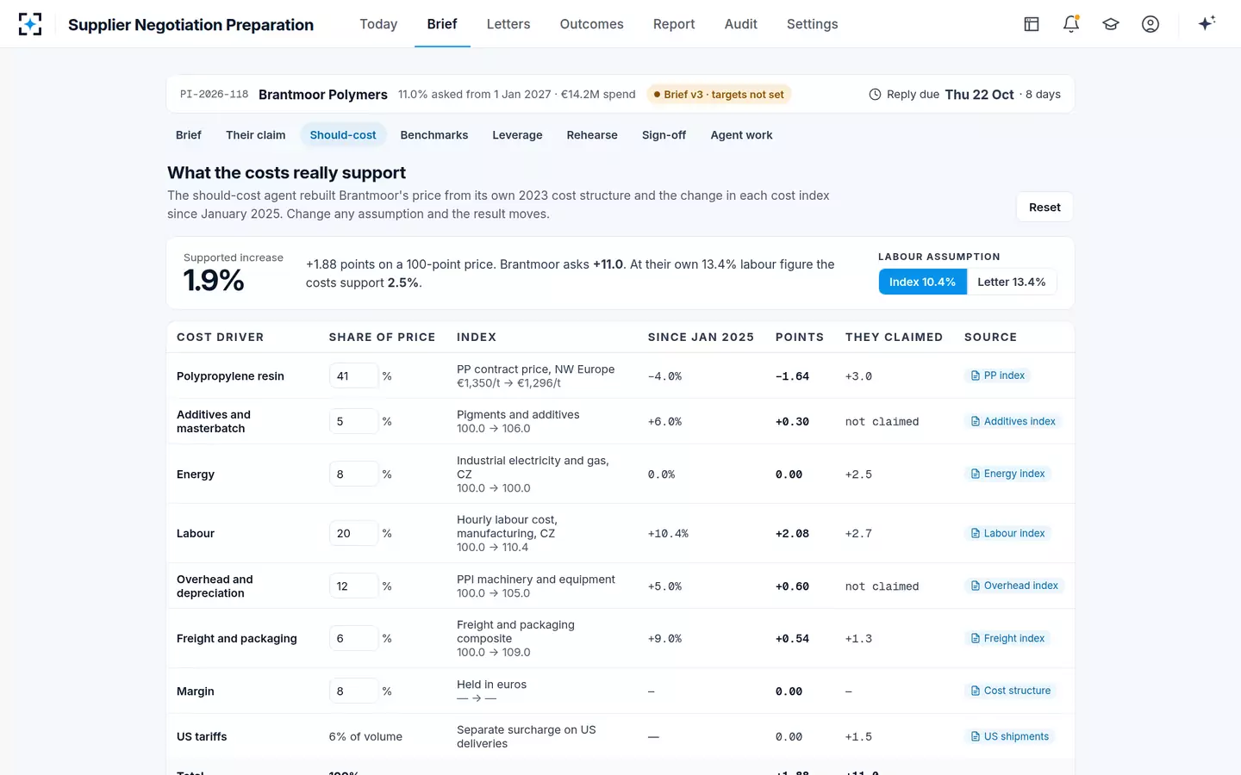Open the Cost structure source document
The width and height of the screenshot is (1241, 775).
click(1011, 691)
